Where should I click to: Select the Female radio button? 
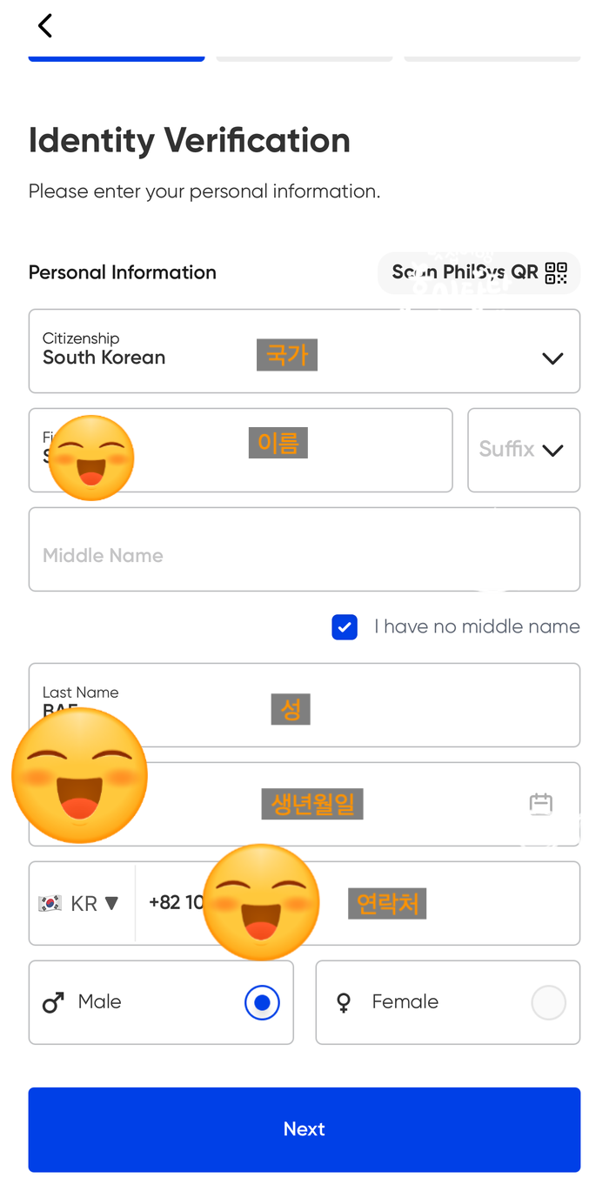tap(548, 1003)
